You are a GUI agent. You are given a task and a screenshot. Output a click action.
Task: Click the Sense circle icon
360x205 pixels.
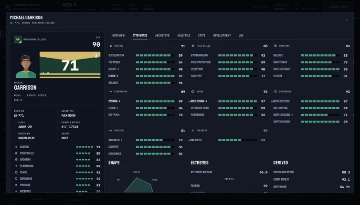coord(193,92)
